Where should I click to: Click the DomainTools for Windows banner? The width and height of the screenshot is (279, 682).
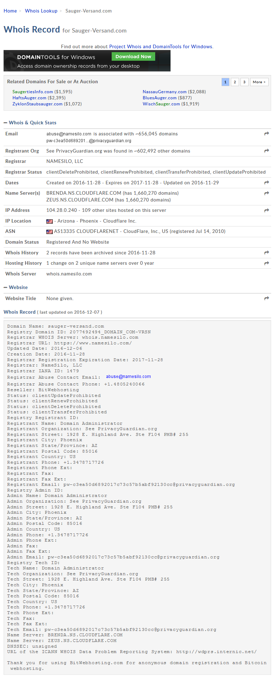pos(87,61)
